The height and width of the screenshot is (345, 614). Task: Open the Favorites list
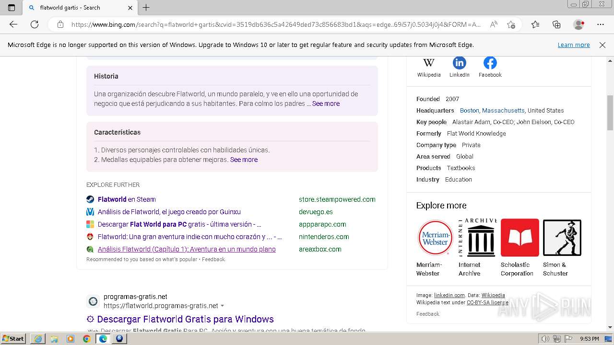click(535, 24)
